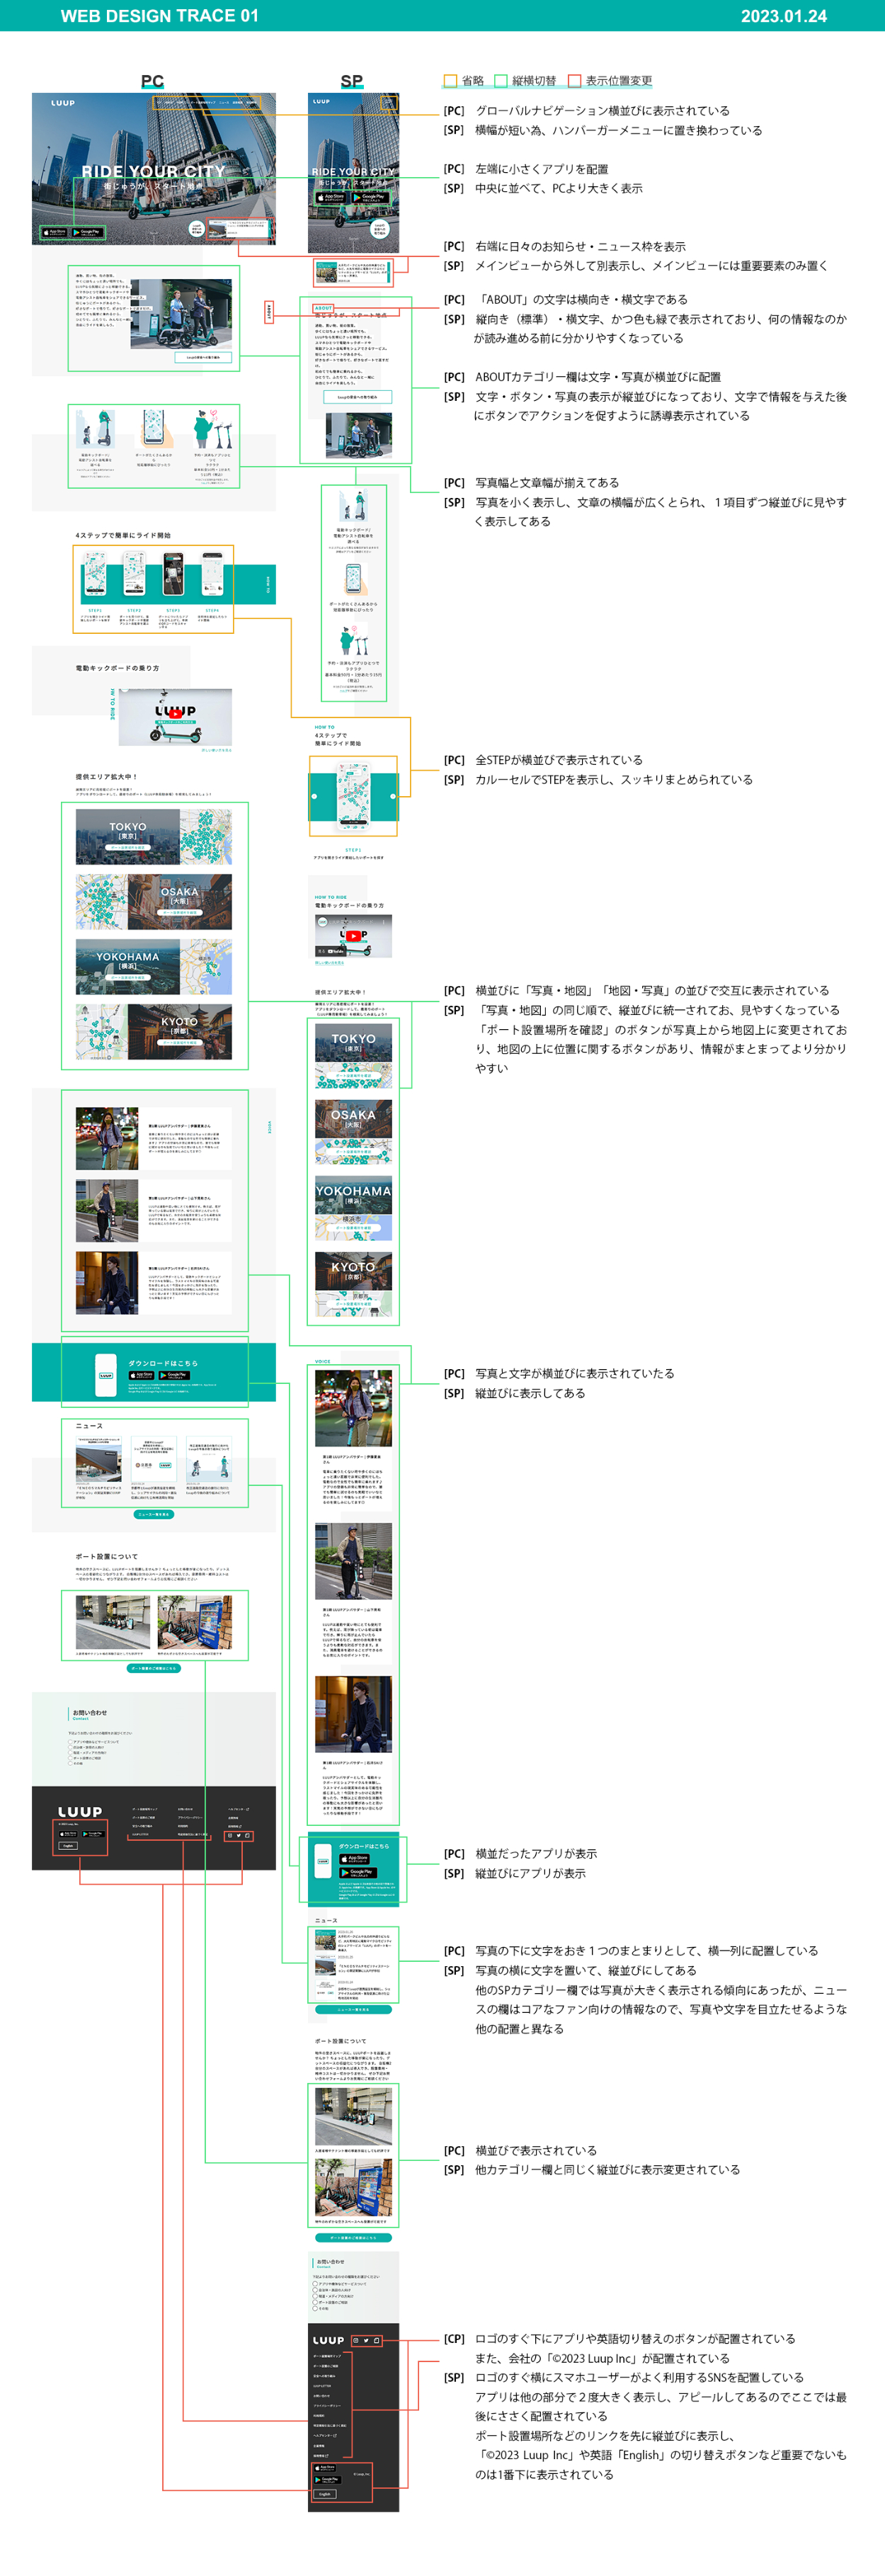Select ポート設置のご相談 radio in SP contact form
Image resolution: width=885 pixels, height=2576 pixels.
click(315, 2302)
